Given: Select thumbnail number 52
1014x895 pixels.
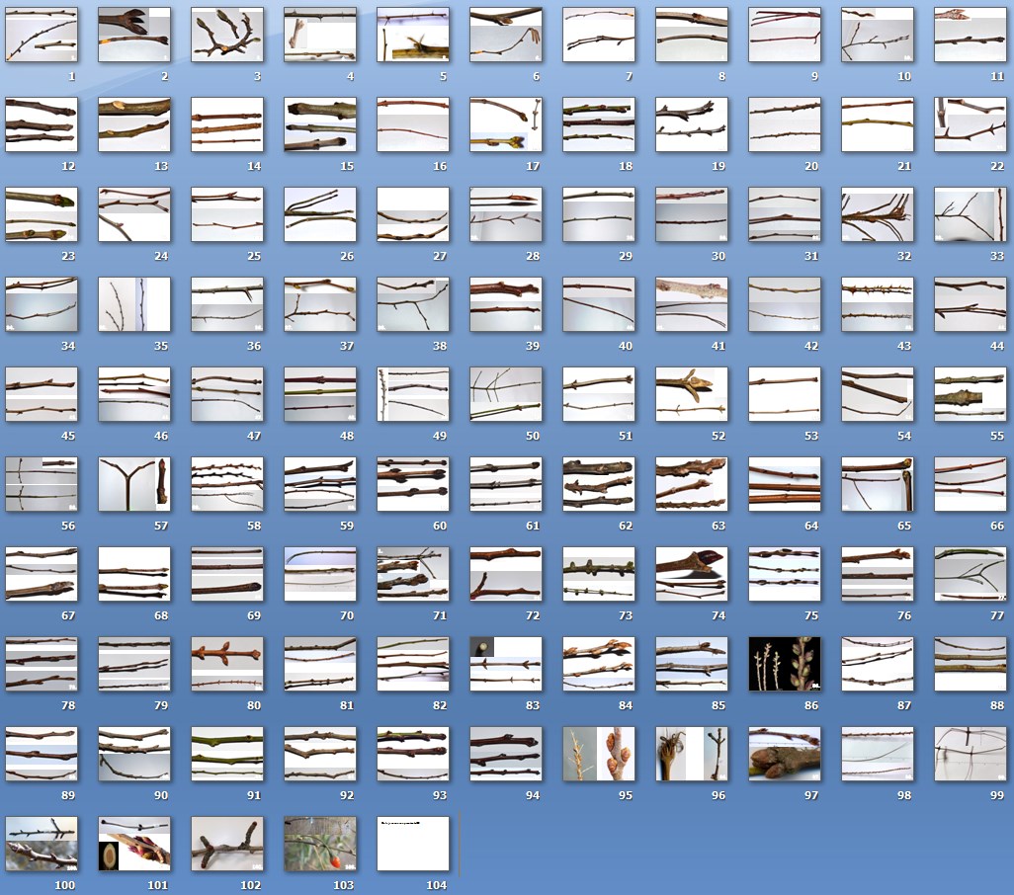Looking at the screenshot, I should (x=692, y=394).
